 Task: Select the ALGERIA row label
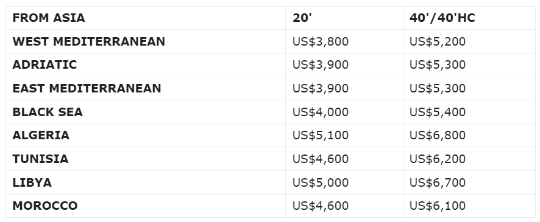coord(41,136)
